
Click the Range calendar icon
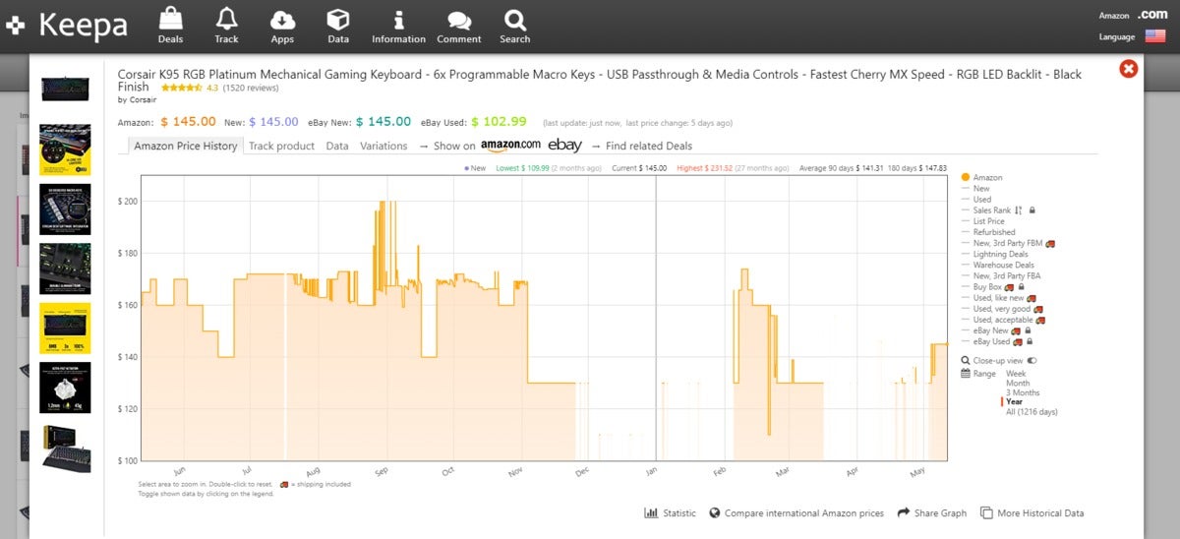pos(965,374)
